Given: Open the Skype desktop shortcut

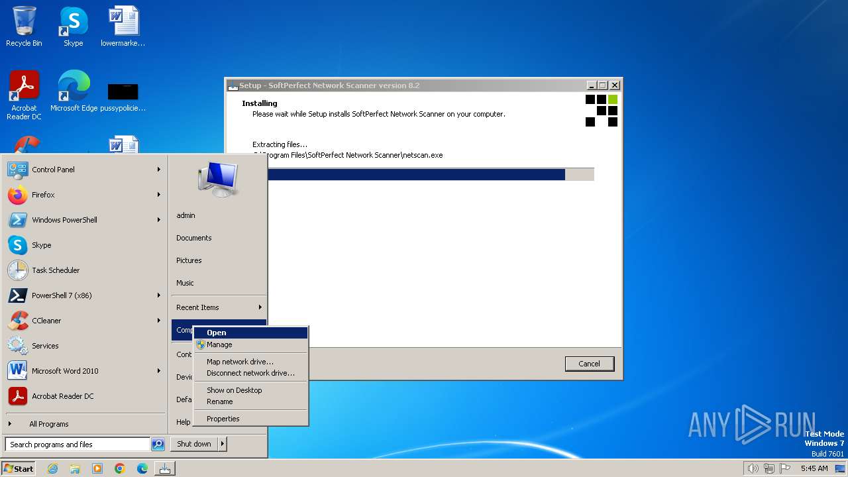Looking at the screenshot, I should (73, 26).
